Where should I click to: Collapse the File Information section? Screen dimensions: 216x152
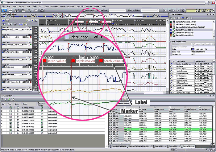[170, 41]
